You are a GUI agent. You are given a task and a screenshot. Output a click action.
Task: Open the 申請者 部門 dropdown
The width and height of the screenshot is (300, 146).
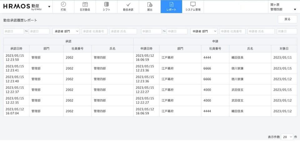204,32
